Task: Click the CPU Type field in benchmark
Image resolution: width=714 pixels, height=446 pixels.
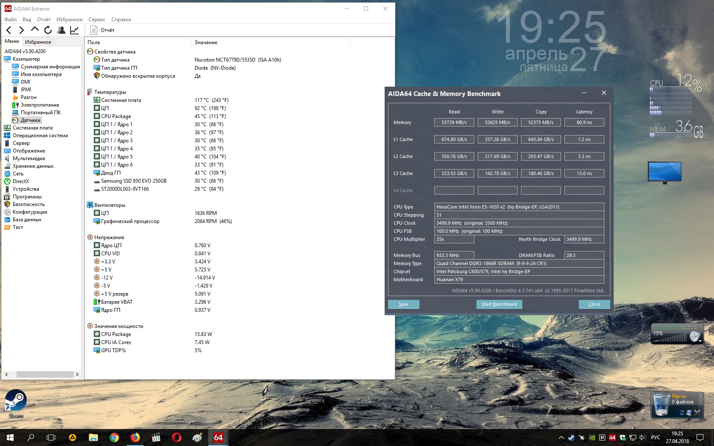Action: (519, 207)
